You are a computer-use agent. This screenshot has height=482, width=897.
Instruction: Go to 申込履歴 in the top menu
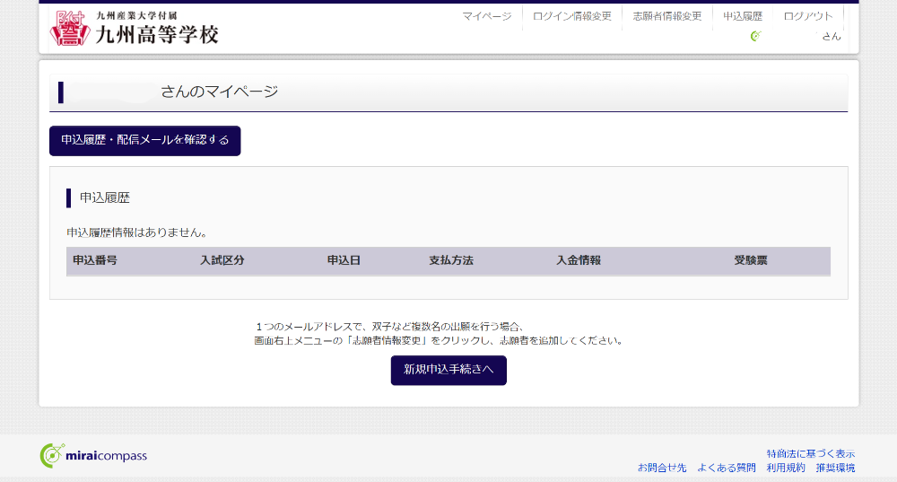(743, 16)
